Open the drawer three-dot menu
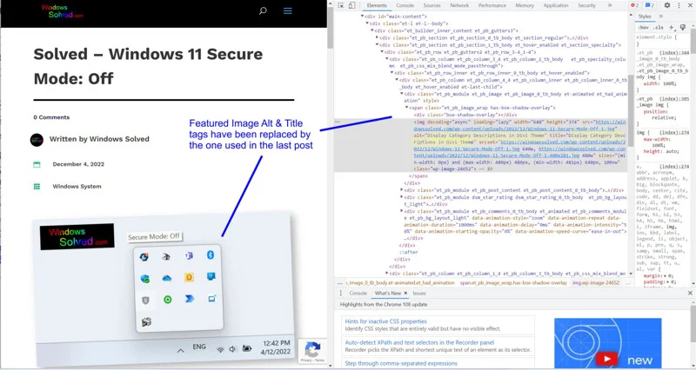 click(x=341, y=294)
